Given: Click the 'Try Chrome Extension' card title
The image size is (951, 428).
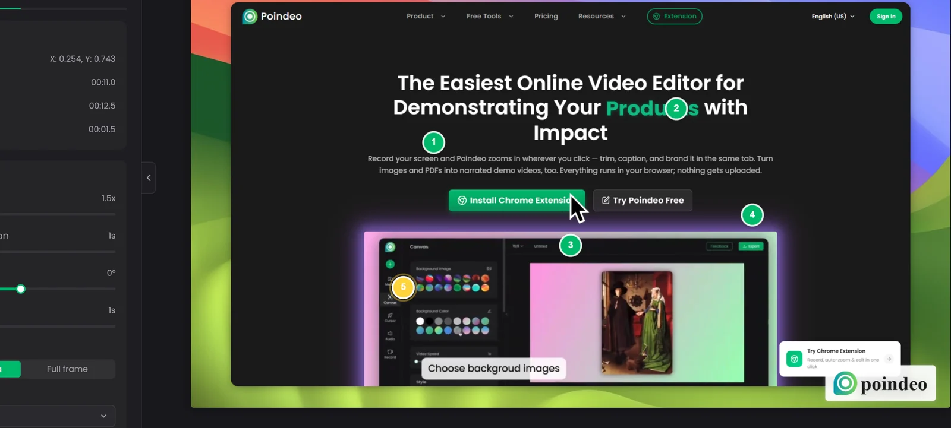Looking at the screenshot, I should click(836, 351).
